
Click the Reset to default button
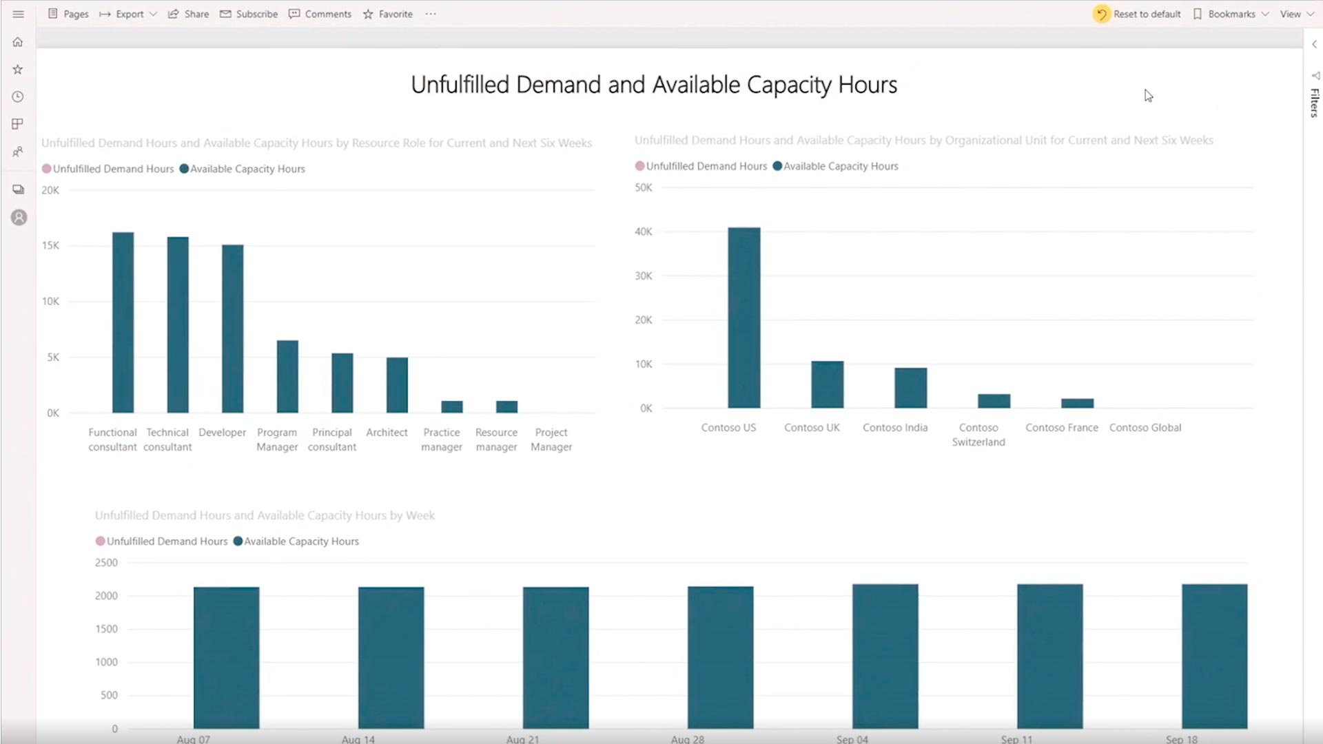[1137, 14]
